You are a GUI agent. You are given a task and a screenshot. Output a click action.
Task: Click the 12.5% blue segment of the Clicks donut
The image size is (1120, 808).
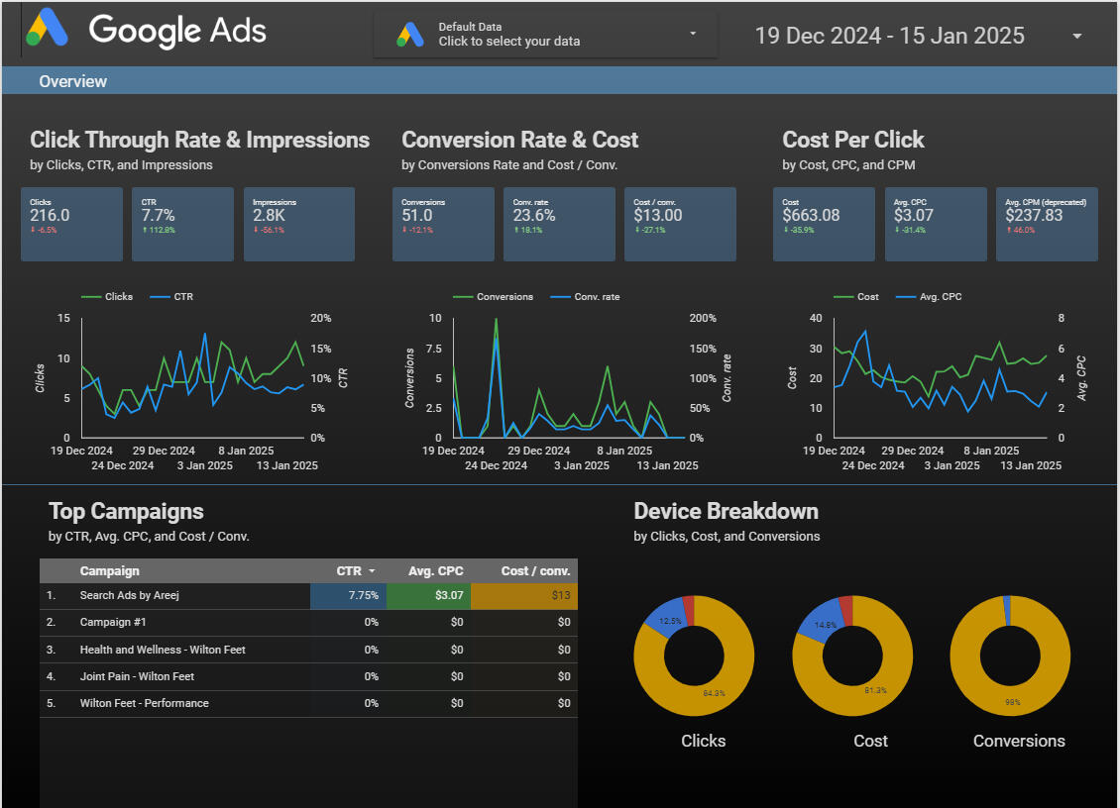[666, 618]
